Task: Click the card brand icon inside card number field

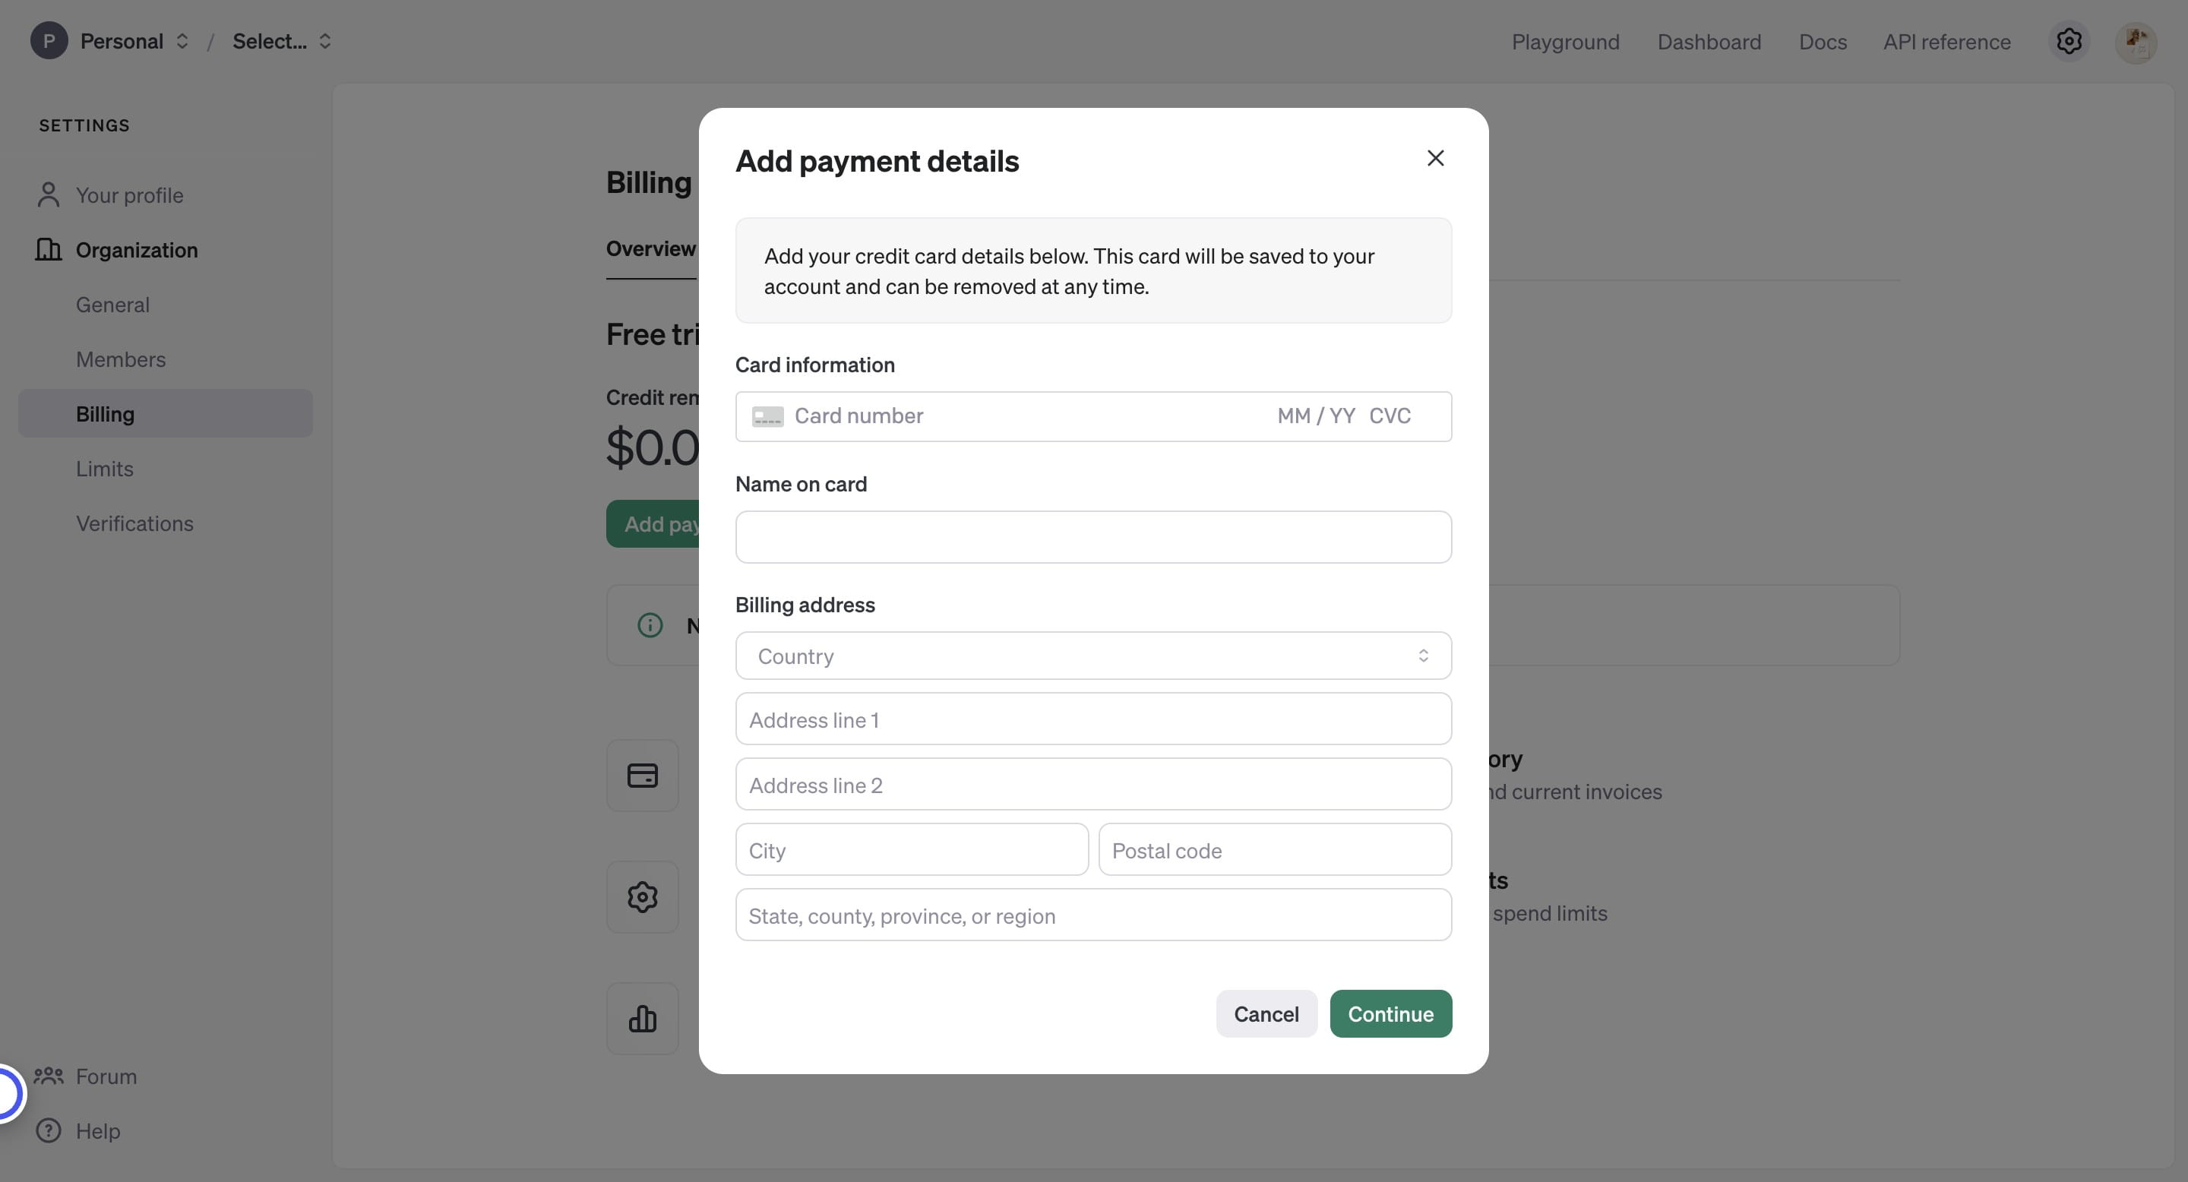Action: (767, 416)
